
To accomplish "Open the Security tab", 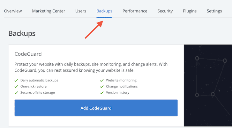I will (165, 11).
